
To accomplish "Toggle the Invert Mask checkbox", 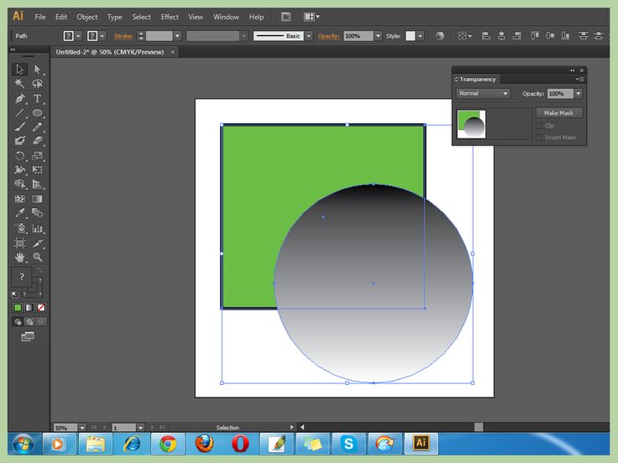I will (539, 138).
